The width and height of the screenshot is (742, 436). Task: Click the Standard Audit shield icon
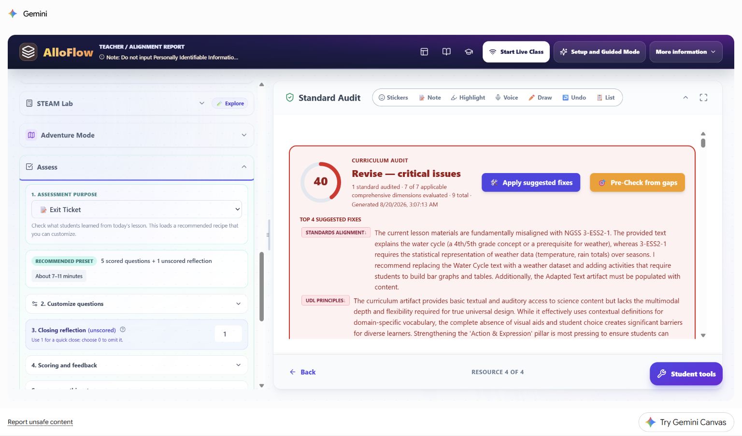290,98
